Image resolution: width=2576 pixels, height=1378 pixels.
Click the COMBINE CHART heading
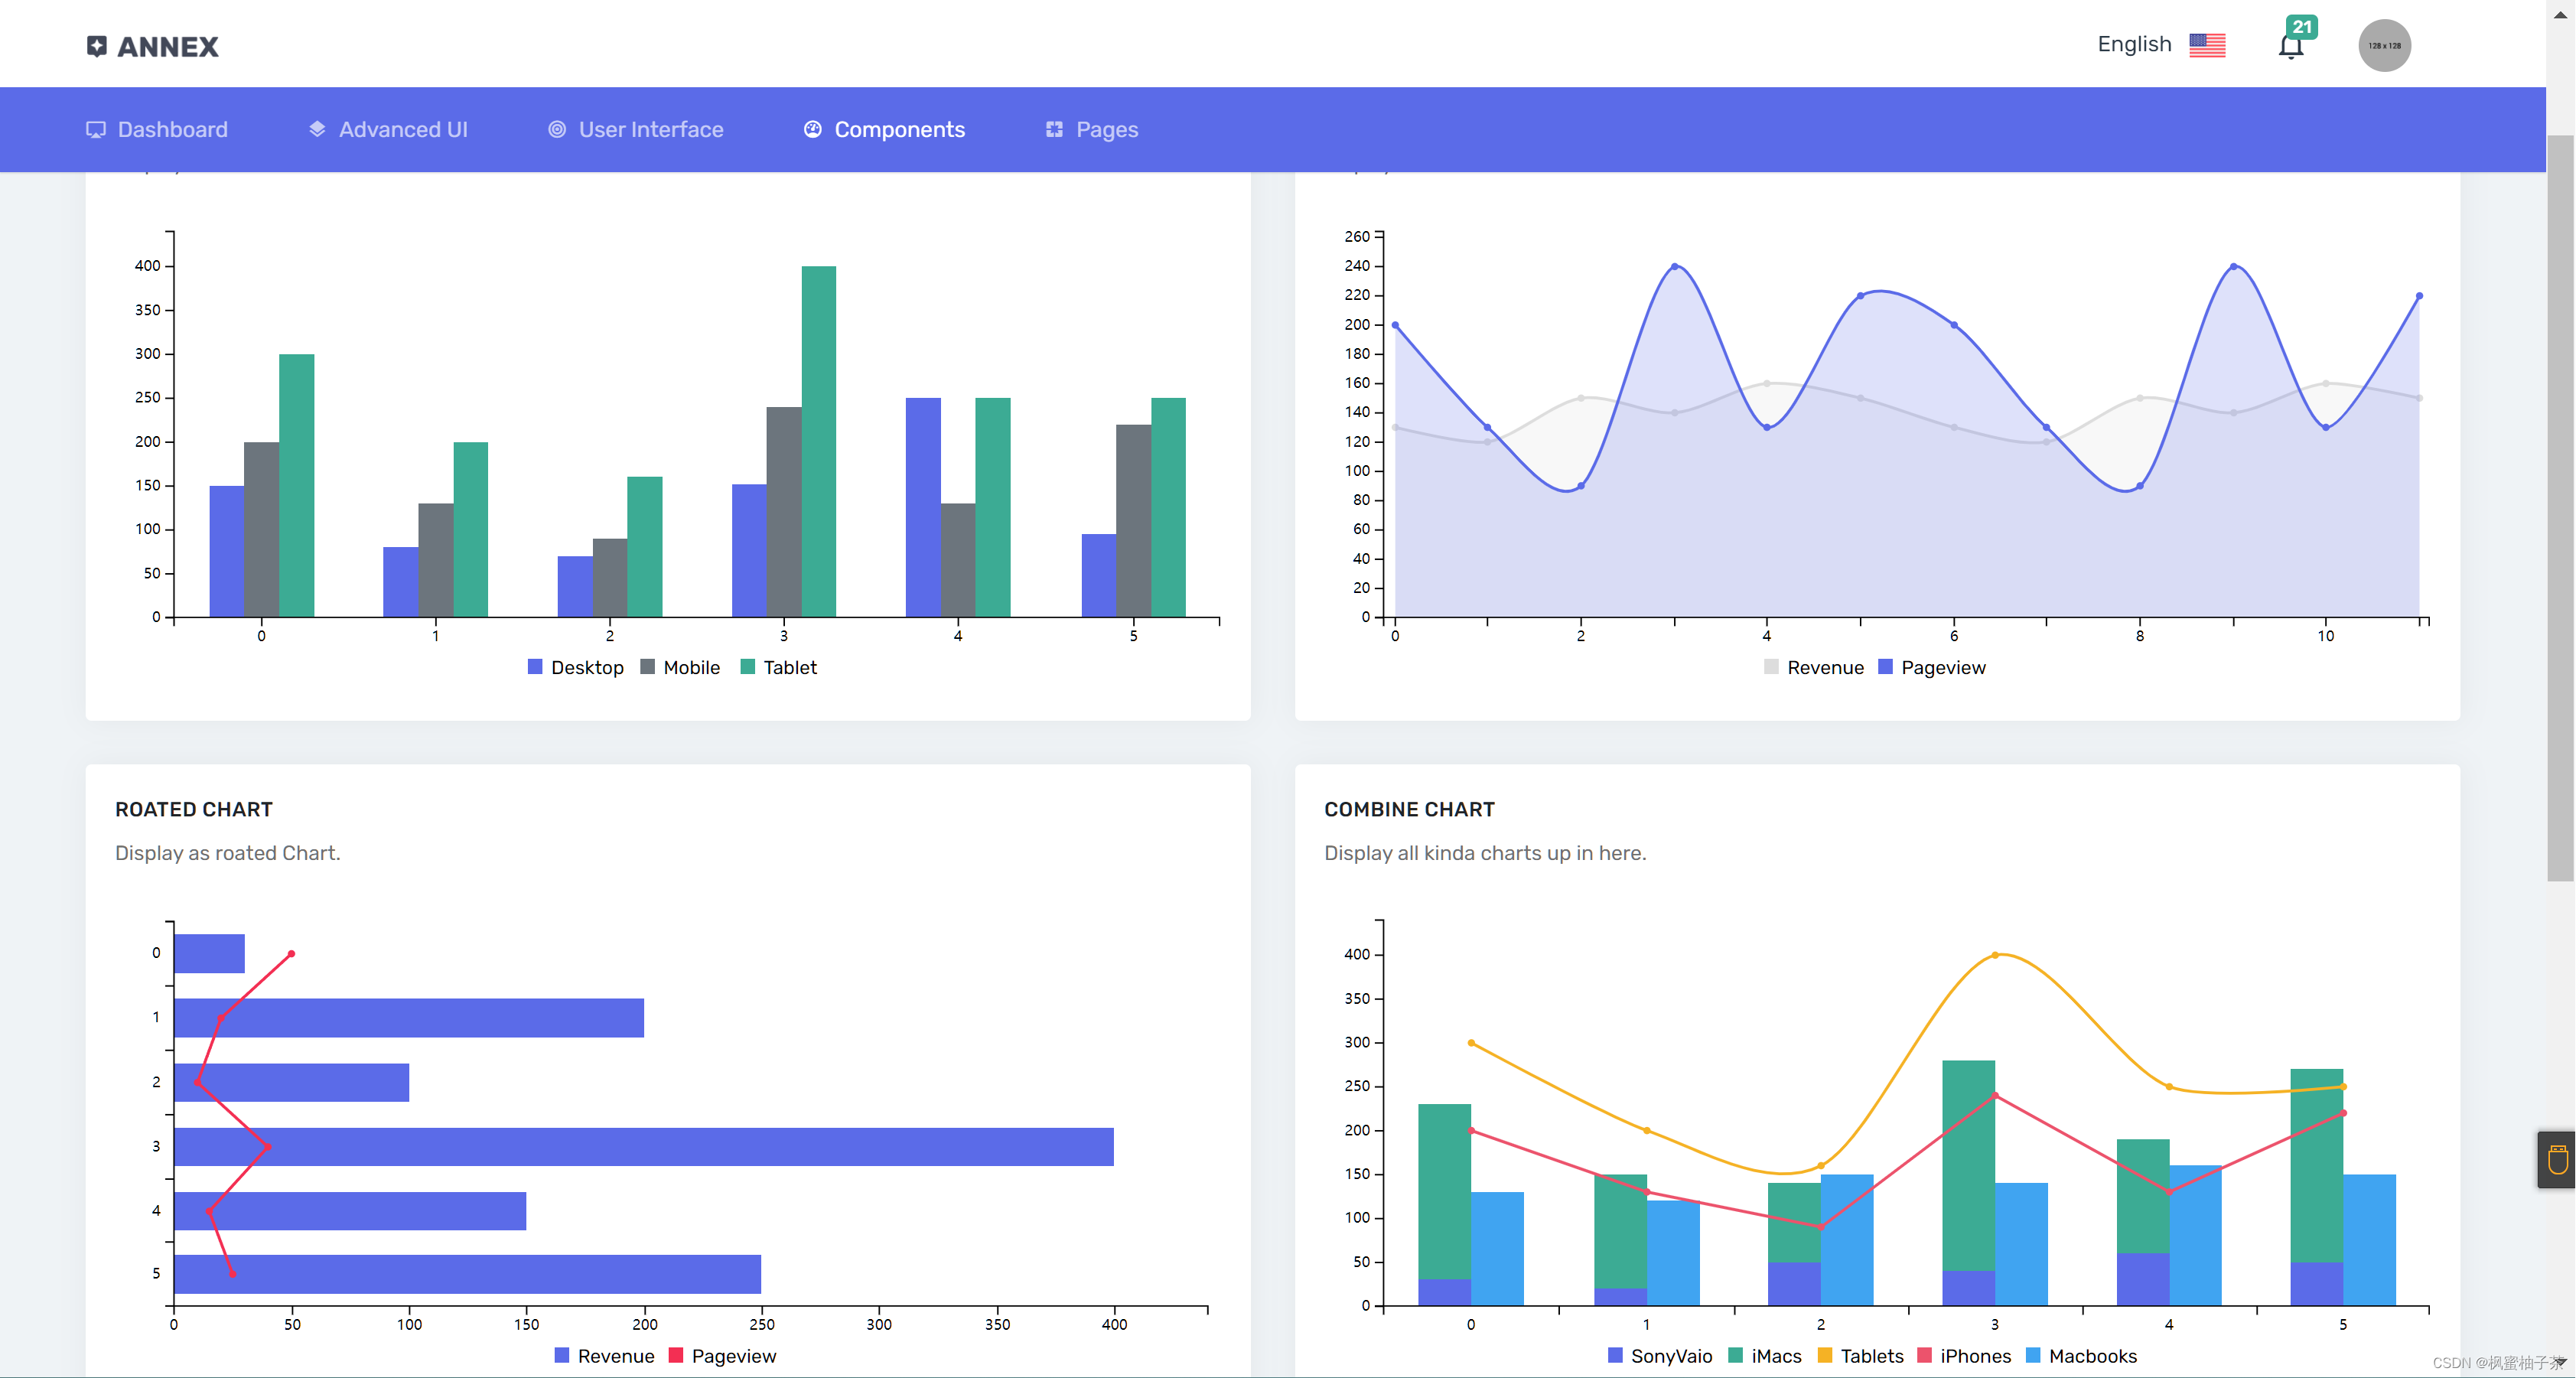1409,809
